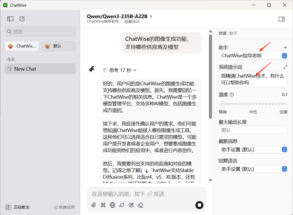Open the 截断消息 dropdown

(x=253, y=149)
